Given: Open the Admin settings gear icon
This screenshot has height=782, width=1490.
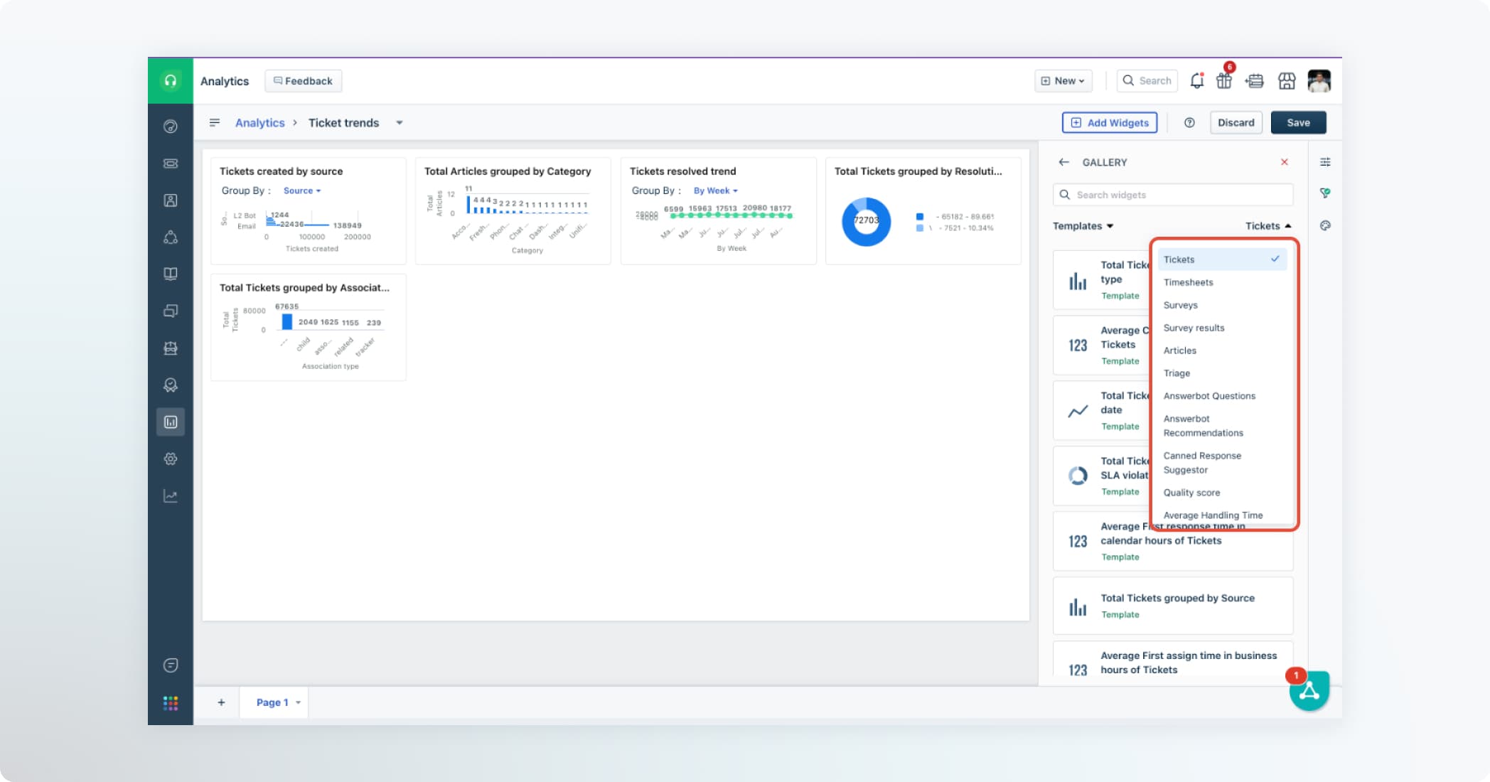Looking at the screenshot, I should [171, 459].
